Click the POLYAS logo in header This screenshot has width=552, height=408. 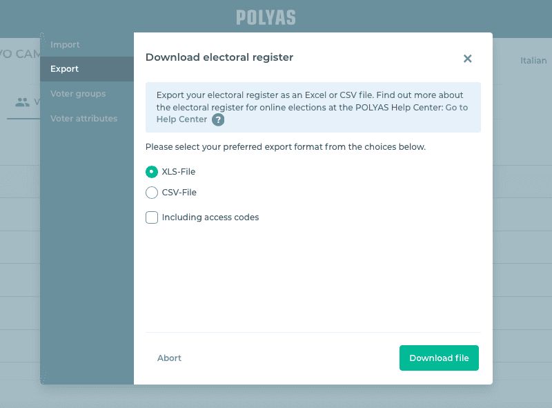coord(266,17)
